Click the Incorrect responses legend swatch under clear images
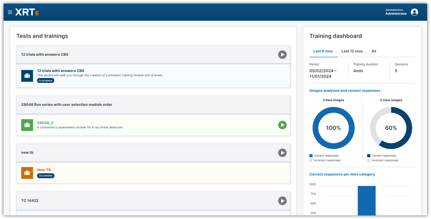The image size is (431, 219). tap(369, 160)
